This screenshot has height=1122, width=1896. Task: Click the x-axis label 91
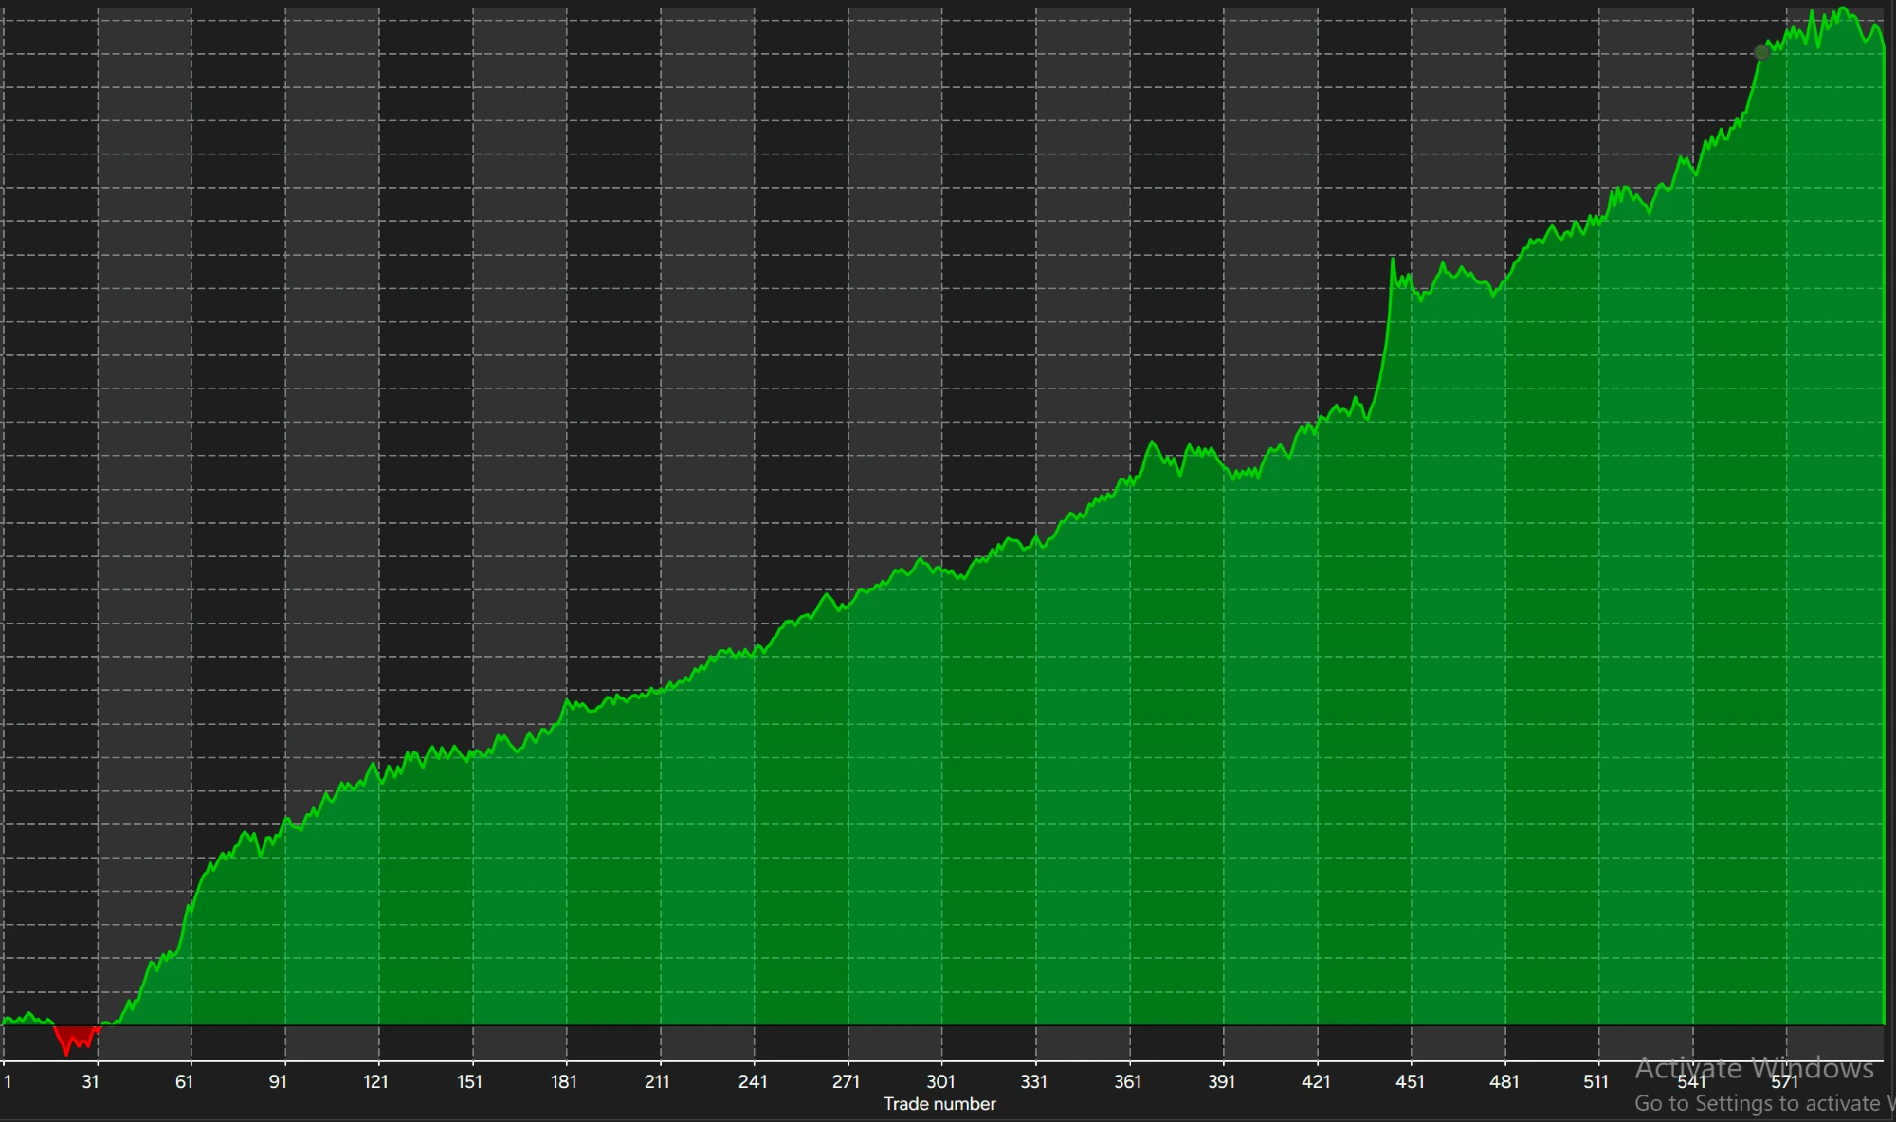pos(278,1081)
